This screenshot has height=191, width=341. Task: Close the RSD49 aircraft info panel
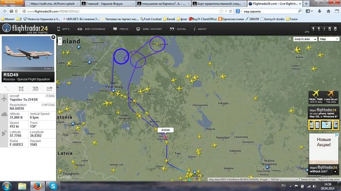[53, 37]
